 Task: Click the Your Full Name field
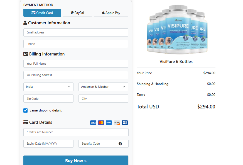click(76, 64)
